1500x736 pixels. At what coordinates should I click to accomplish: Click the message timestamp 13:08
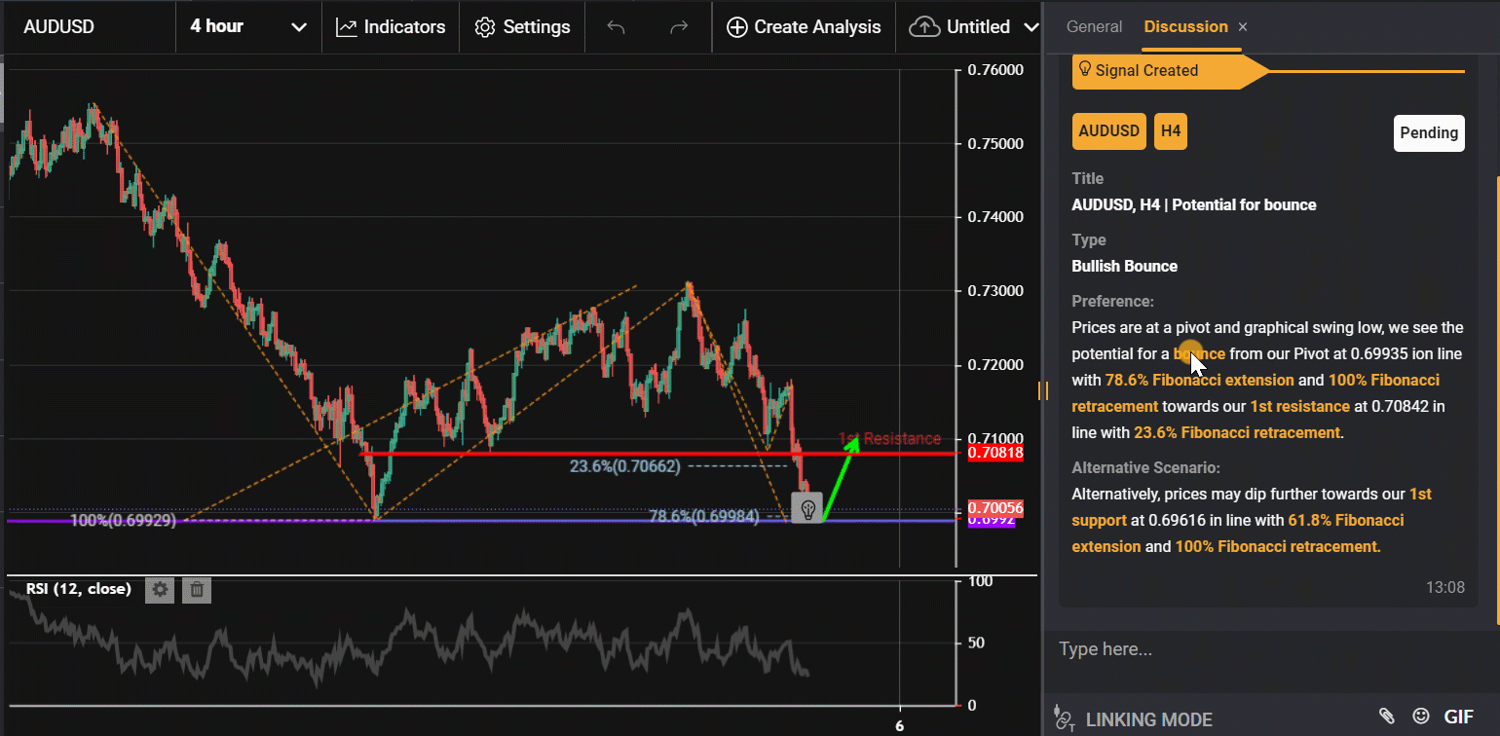pyautogui.click(x=1444, y=587)
